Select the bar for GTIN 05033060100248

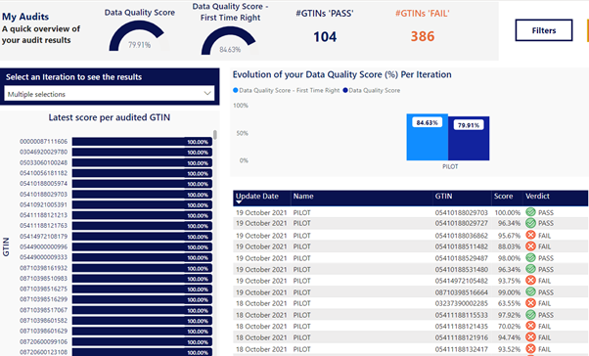[142, 162]
